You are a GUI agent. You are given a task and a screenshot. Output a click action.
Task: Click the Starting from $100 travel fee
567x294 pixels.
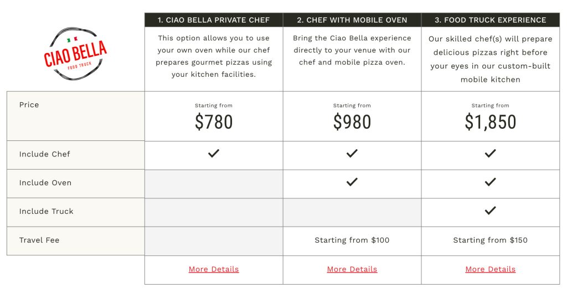pos(352,240)
